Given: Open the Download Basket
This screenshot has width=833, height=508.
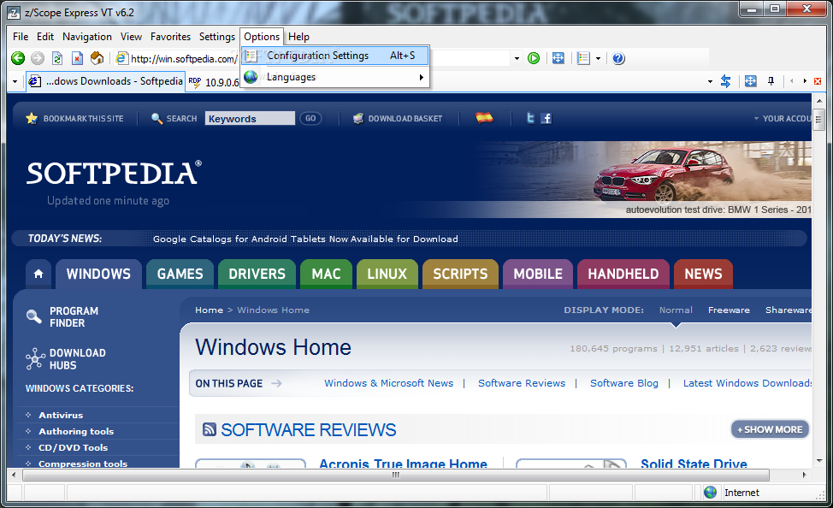Looking at the screenshot, I should [x=398, y=119].
